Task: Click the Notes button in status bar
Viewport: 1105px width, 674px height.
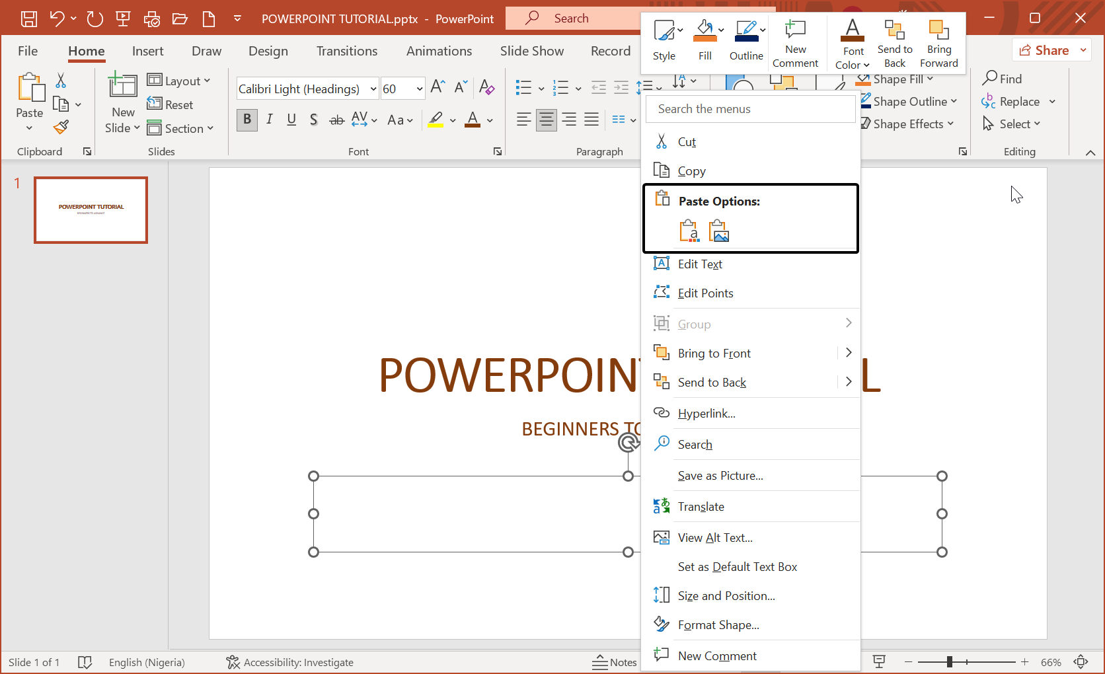Action: click(x=615, y=662)
